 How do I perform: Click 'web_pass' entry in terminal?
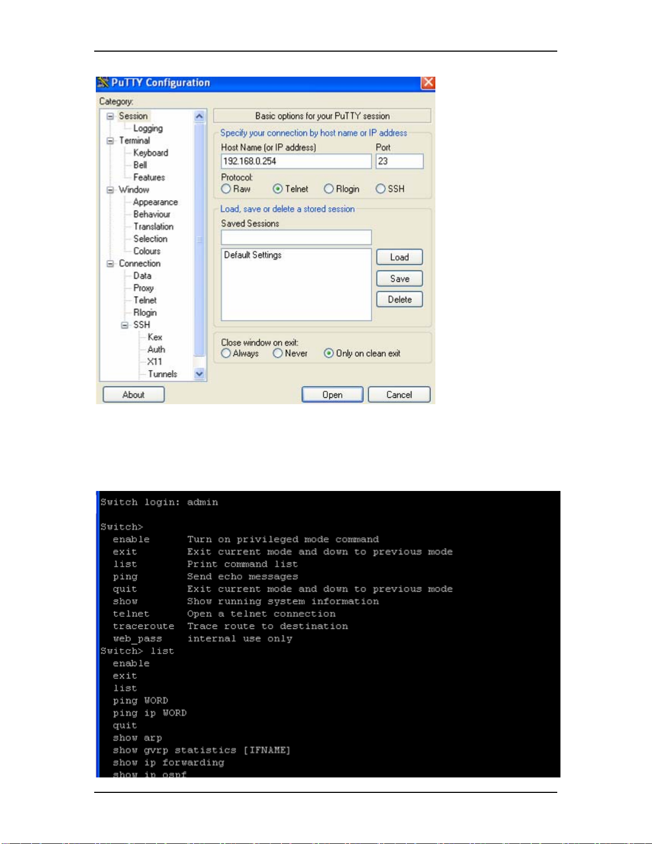pyautogui.click(x=137, y=638)
